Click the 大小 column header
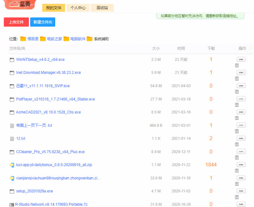 pyautogui.click(x=156, y=49)
